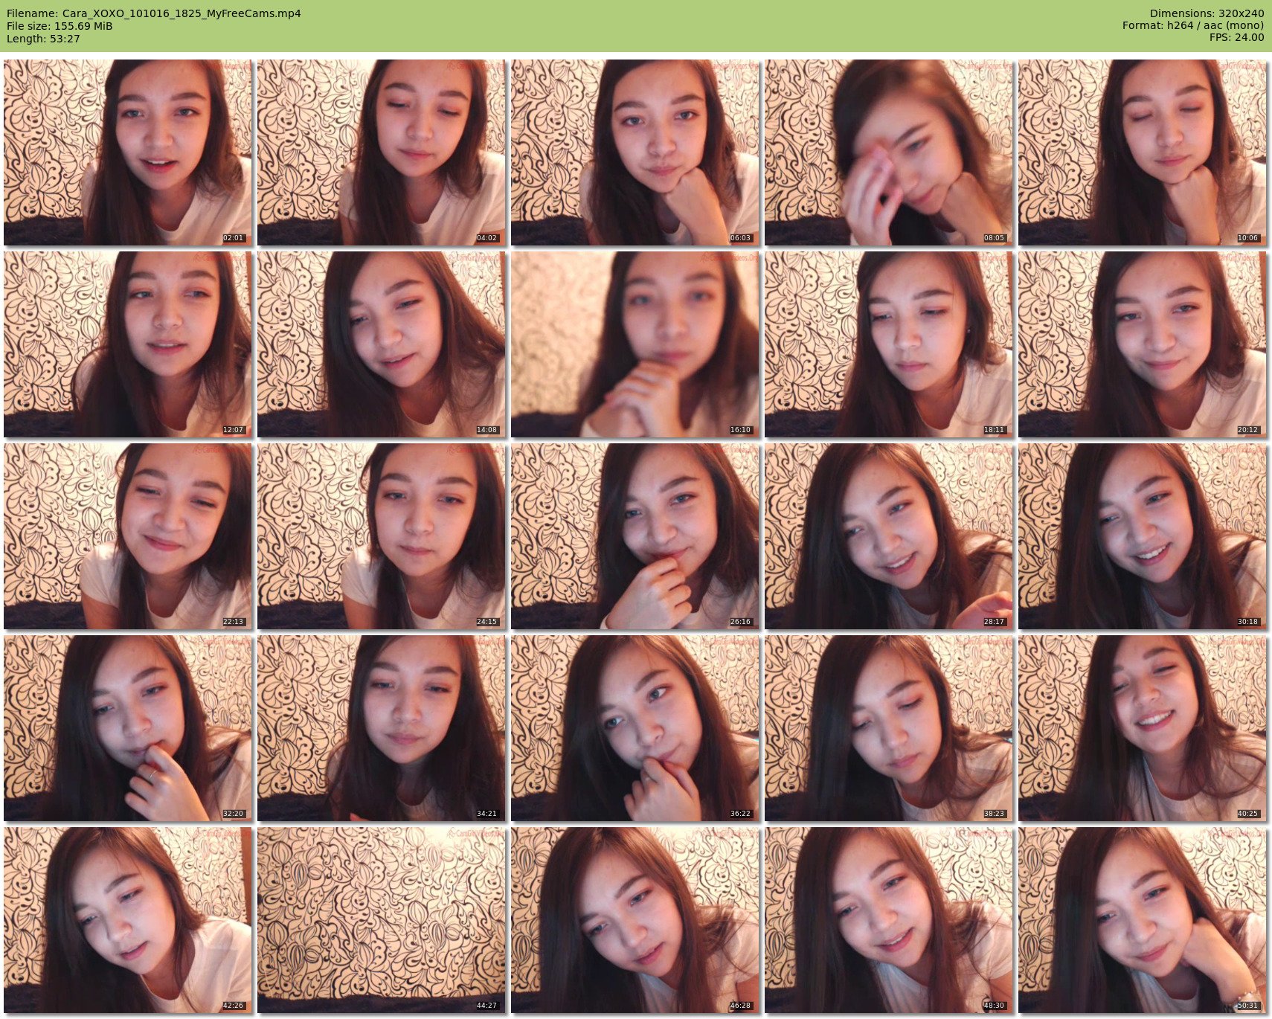The width and height of the screenshot is (1272, 1019).
Task: Click the FPS 24.00 text
Action: [x=1236, y=38]
